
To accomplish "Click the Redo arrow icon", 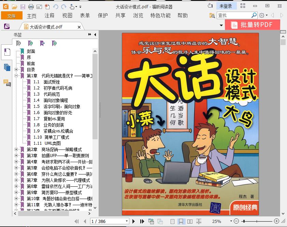I will 64,7.
